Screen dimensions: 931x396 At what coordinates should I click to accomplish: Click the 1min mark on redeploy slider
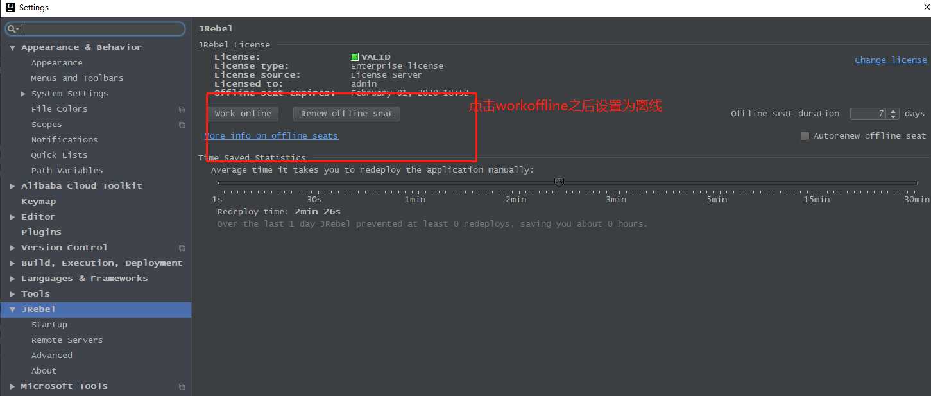(x=414, y=200)
